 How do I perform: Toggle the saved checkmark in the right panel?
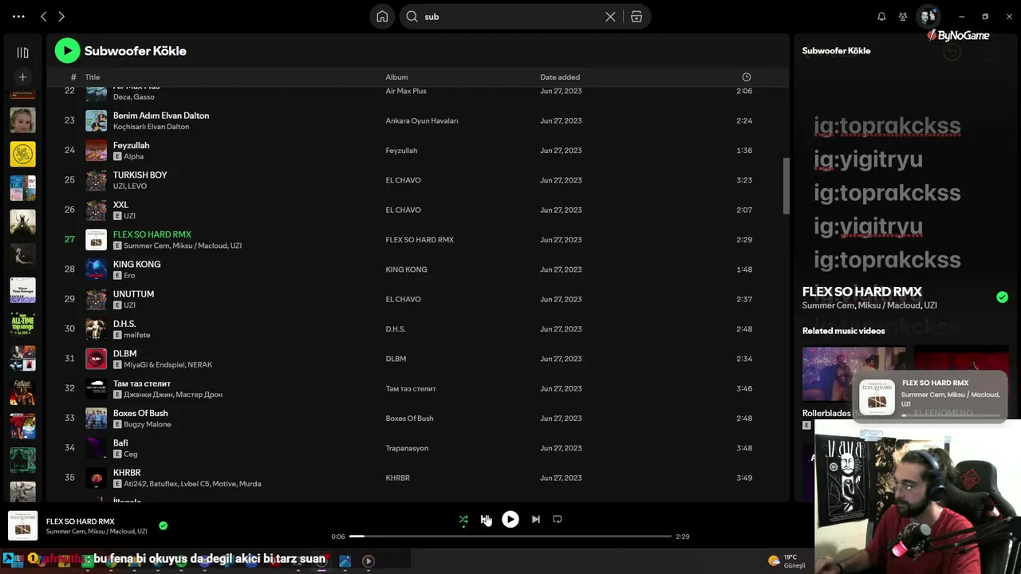click(x=1002, y=297)
